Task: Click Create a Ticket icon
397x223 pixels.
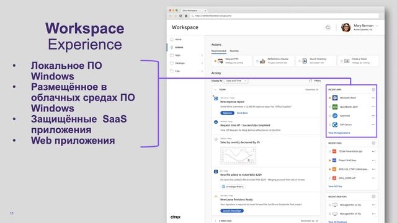Action: pos(347,61)
